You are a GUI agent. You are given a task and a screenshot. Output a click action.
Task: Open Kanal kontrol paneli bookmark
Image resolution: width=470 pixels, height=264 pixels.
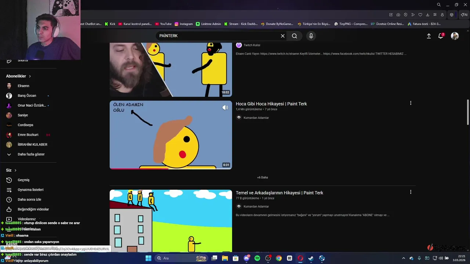135,24
